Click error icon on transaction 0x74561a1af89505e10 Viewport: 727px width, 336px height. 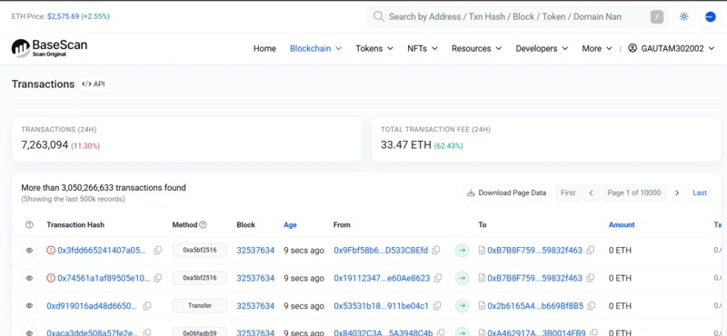(51, 278)
